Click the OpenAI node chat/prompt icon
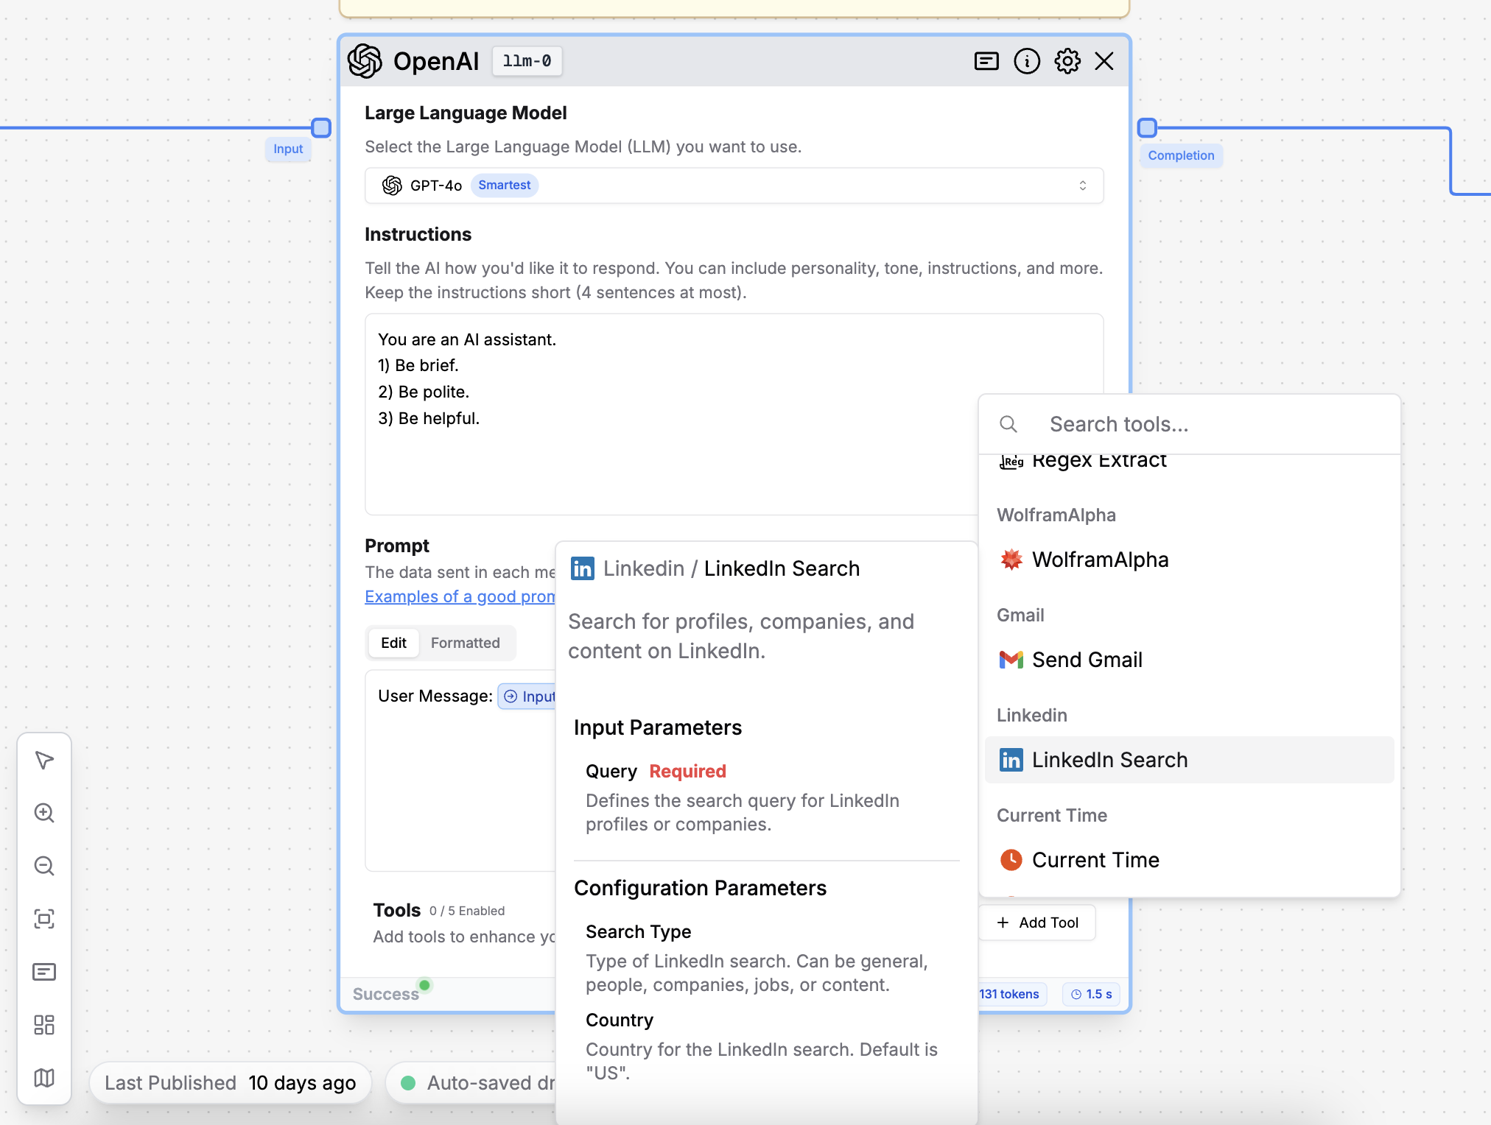This screenshot has width=1491, height=1125. click(x=986, y=60)
